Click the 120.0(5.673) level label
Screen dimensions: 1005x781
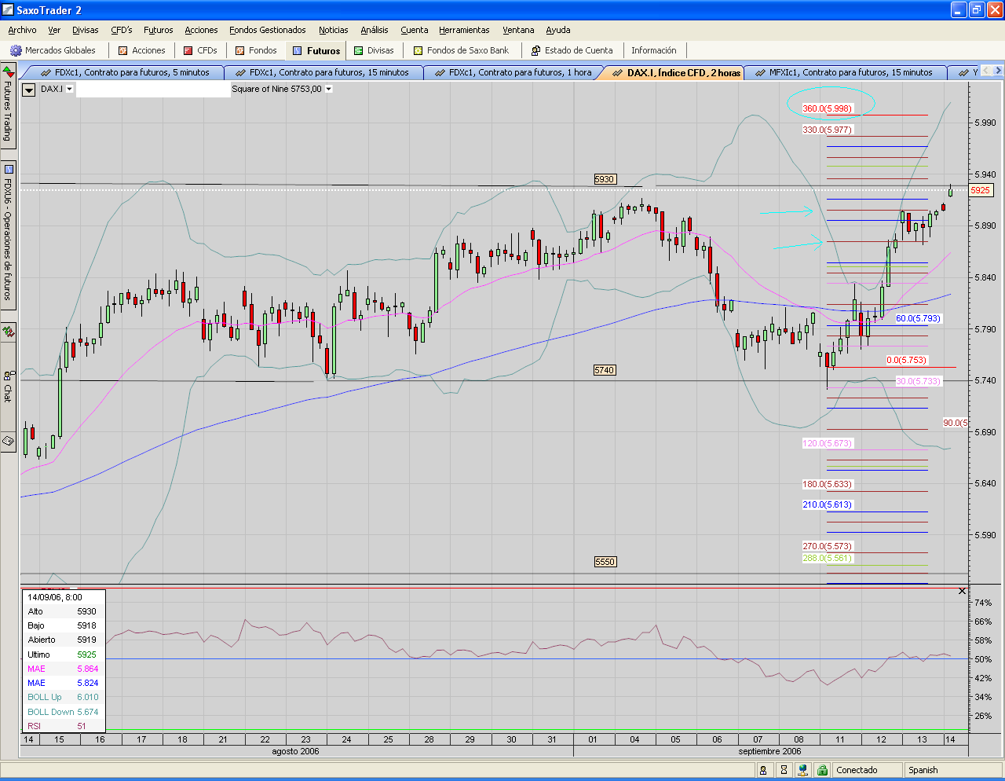(827, 443)
